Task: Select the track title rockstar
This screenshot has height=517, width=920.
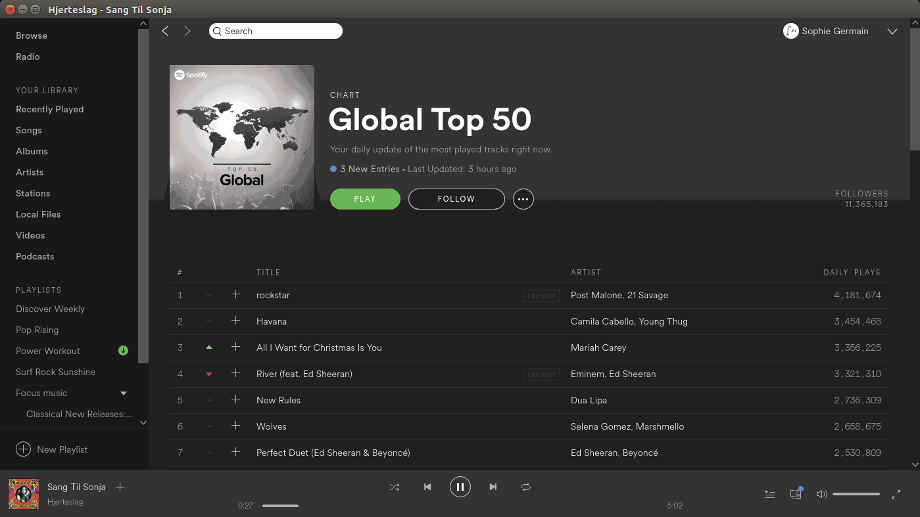Action: coord(273,295)
